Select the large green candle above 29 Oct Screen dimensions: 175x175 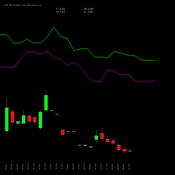coord(7,119)
